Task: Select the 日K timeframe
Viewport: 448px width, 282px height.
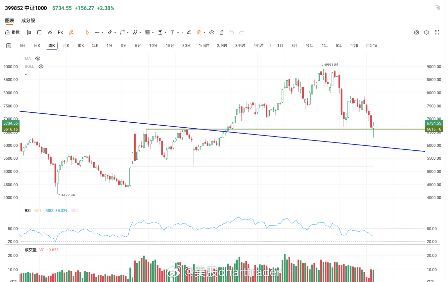Action: click(37, 46)
